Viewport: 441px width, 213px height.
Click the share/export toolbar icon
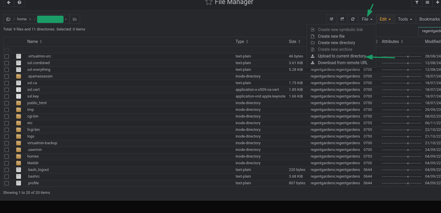(x=342, y=19)
